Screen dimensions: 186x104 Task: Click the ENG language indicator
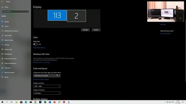[173, 102]
